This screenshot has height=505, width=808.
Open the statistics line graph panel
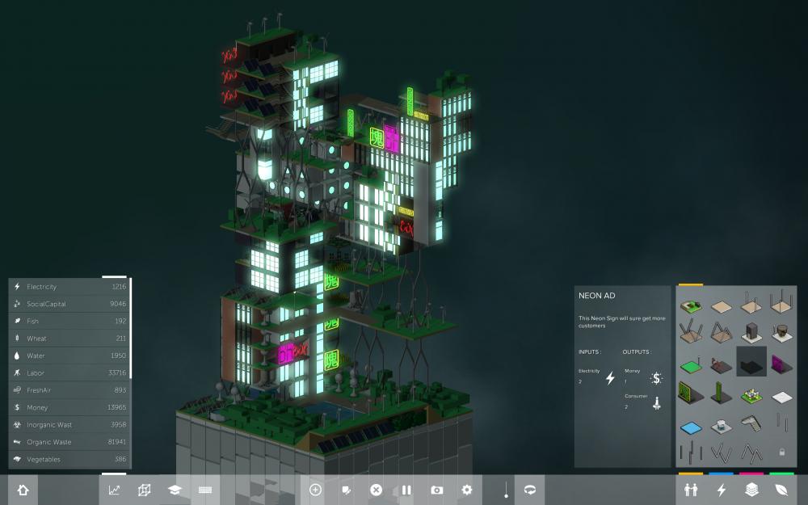click(115, 490)
